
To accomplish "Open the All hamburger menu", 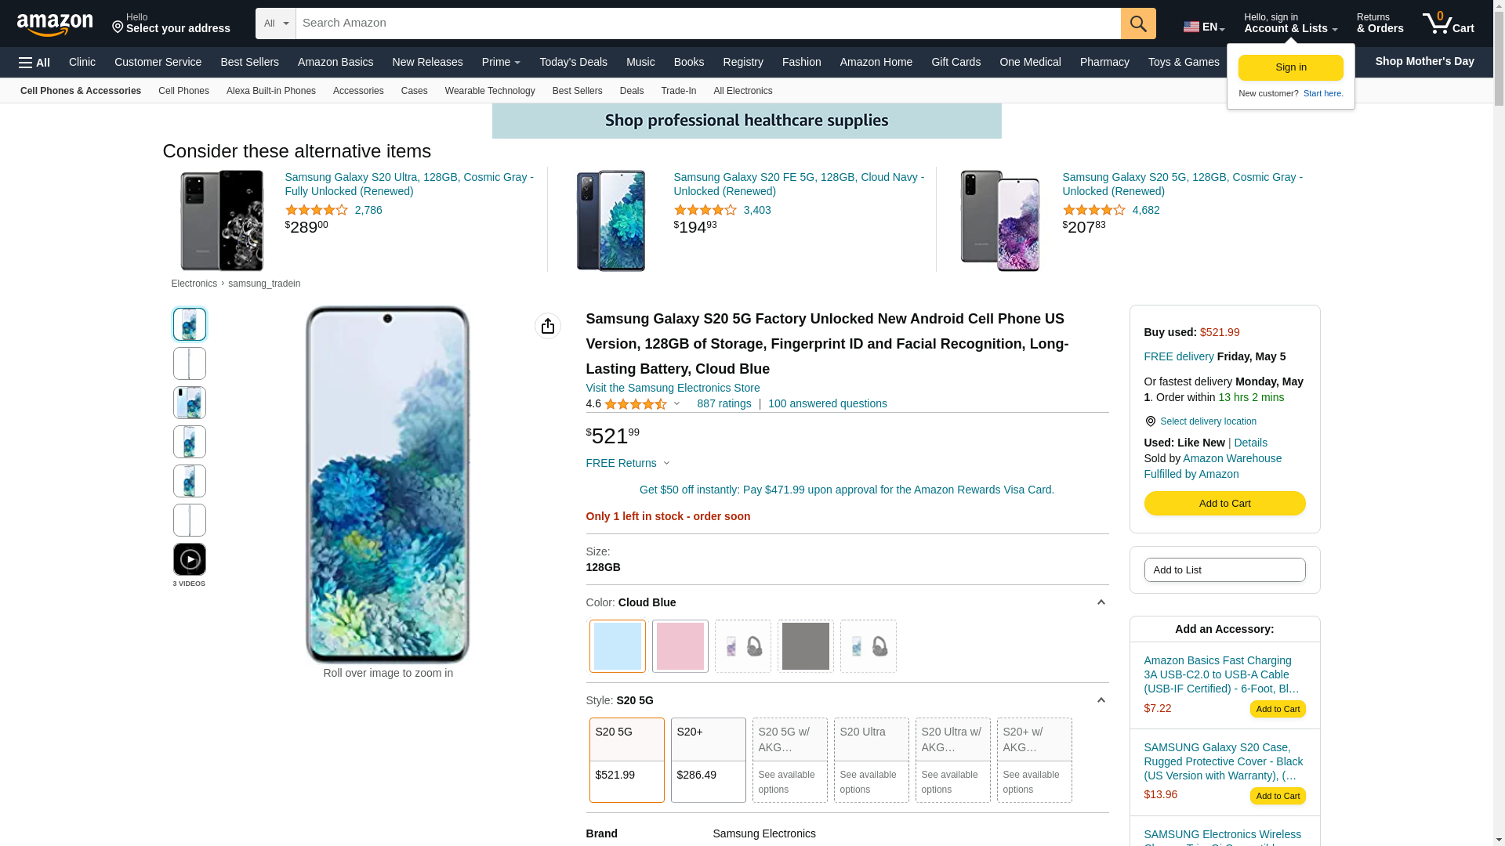I will point(34,63).
